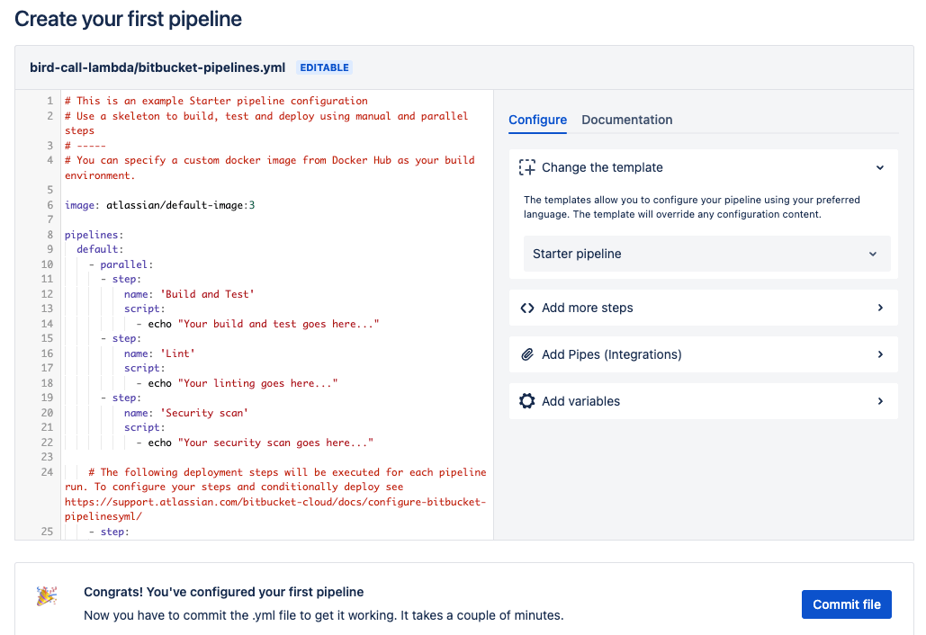Click the party popper congratulations icon
Viewport: 926px width, 635px height.
point(47,596)
